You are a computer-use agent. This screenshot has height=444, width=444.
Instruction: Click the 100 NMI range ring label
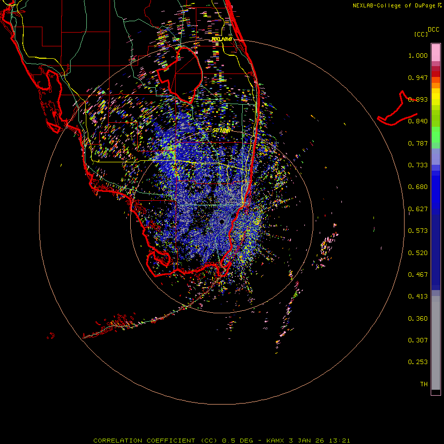tap(222, 39)
